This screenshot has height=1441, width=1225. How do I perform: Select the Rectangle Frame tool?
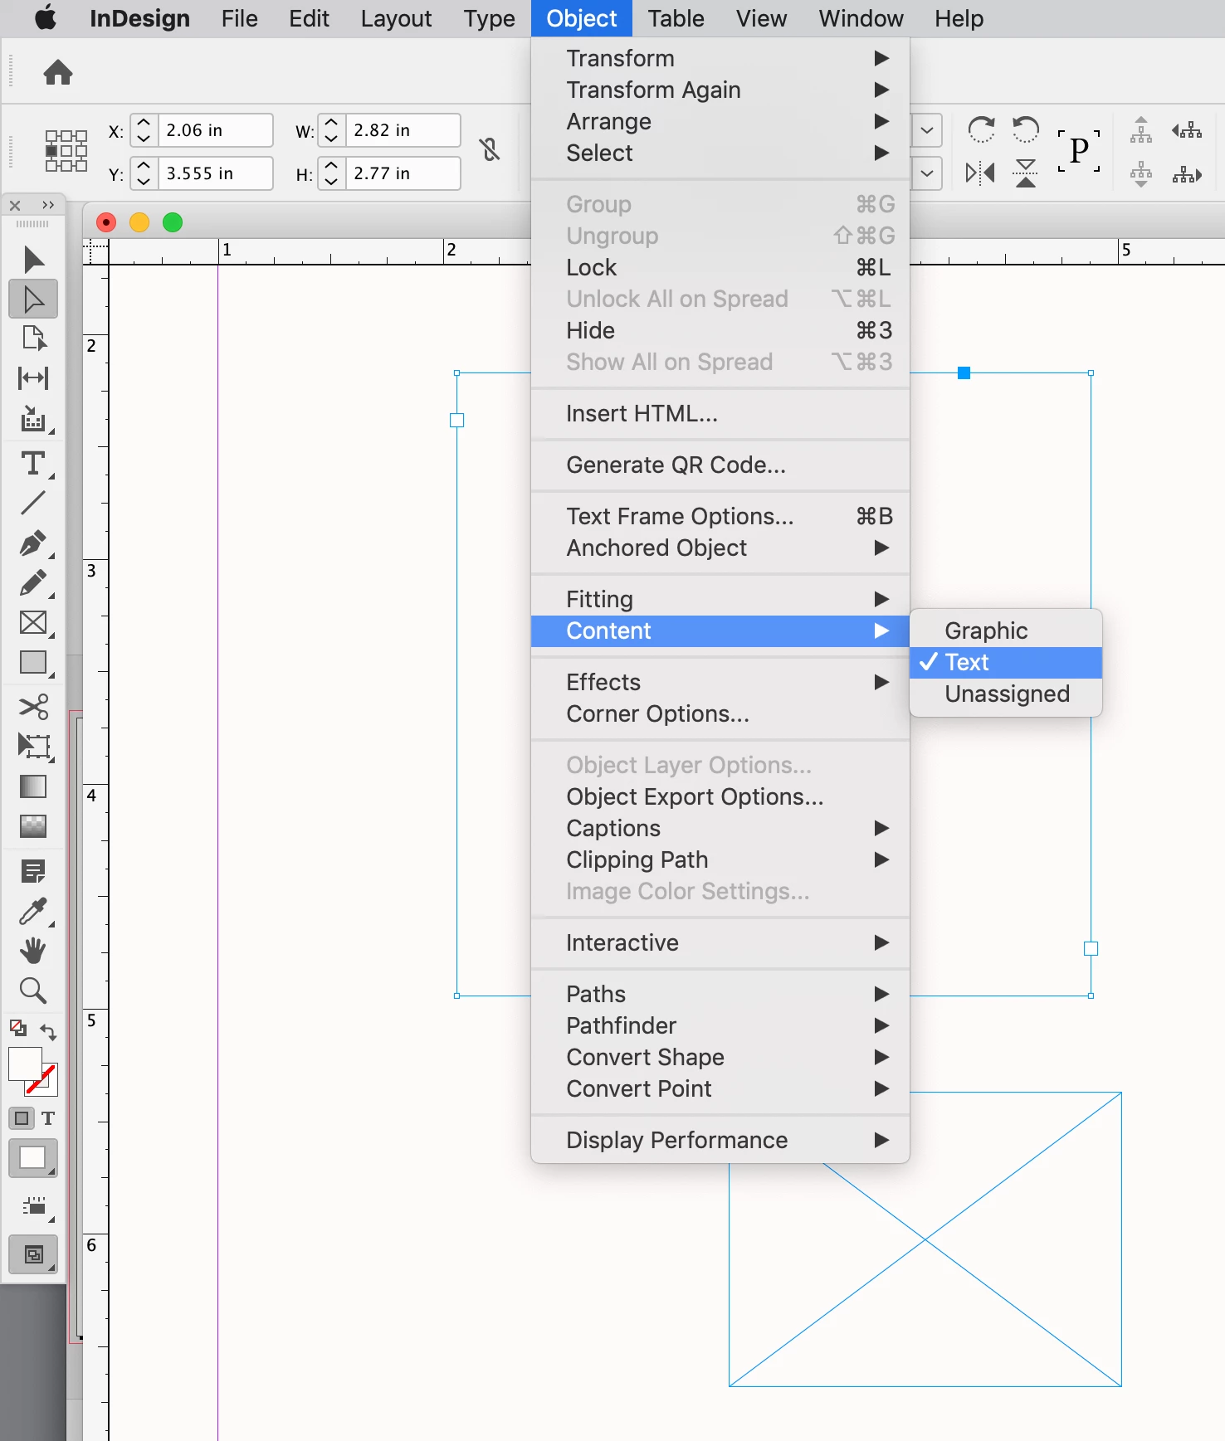tap(33, 623)
